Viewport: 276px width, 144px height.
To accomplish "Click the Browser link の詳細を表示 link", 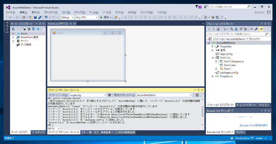I will pos(253,125).
